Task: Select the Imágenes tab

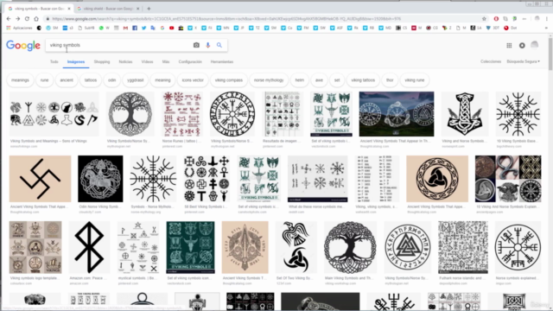Action: (76, 61)
